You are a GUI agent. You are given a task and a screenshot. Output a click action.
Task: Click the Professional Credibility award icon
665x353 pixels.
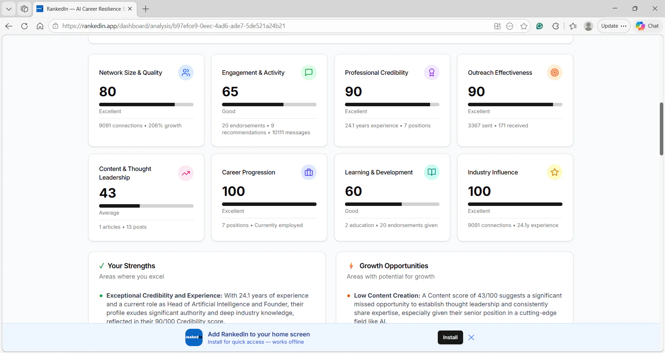click(432, 73)
